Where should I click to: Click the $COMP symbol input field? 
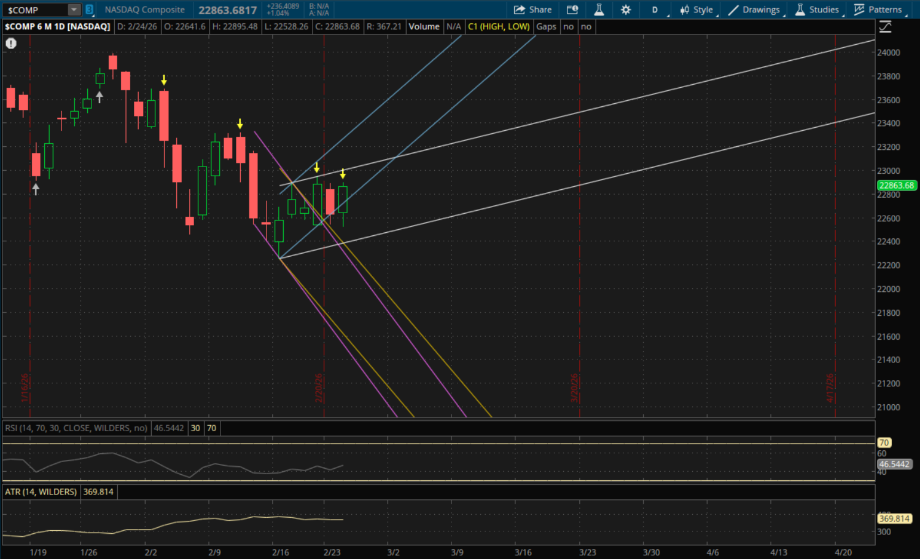(x=36, y=10)
